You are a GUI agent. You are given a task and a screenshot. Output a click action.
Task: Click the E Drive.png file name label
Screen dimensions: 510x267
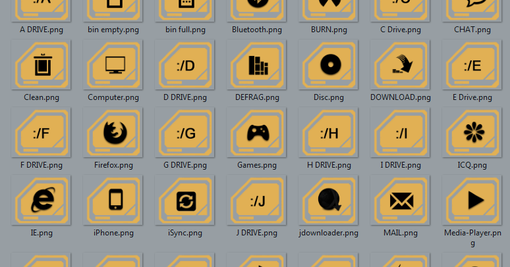(x=472, y=97)
